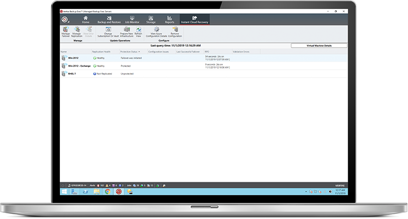Select the RHEL 7 virtual machine
The height and width of the screenshot is (219, 408).
tap(73, 73)
